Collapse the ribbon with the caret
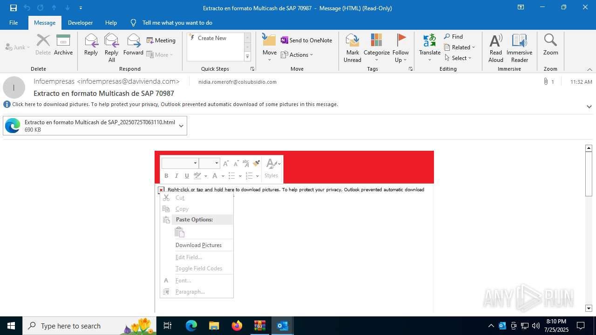Image resolution: width=596 pixels, height=335 pixels. tap(589, 69)
